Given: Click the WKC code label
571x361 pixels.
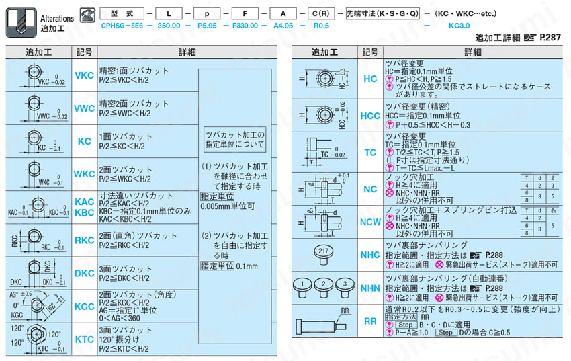Looking at the screenshot, I should pos(85,174).
